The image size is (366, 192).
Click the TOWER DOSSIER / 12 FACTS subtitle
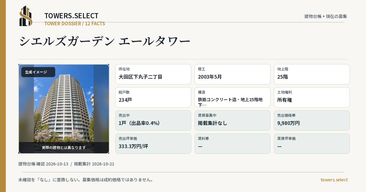click(75, 23)
